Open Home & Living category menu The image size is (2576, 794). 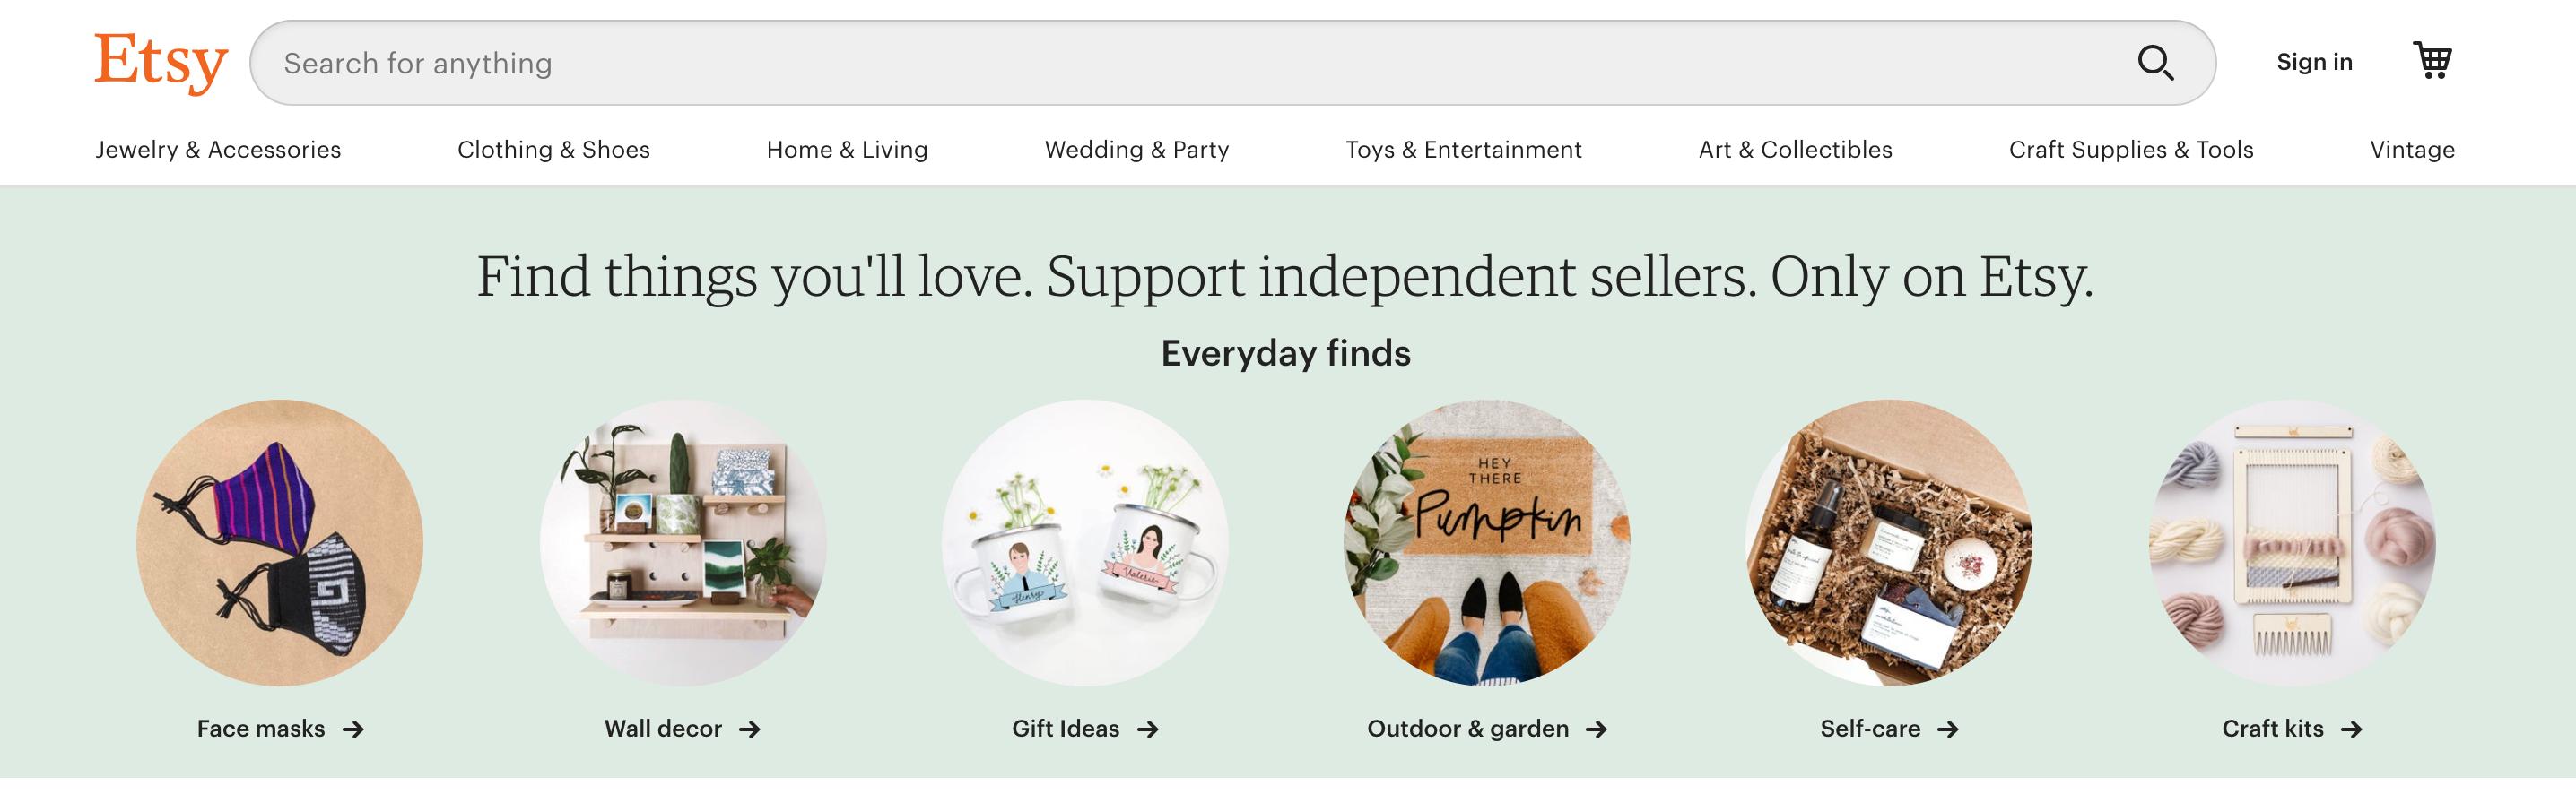point(847,150)
